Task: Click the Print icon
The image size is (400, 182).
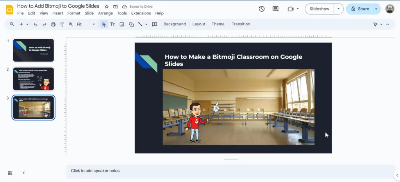Action: pyautogui.click(x=53, y=24)
